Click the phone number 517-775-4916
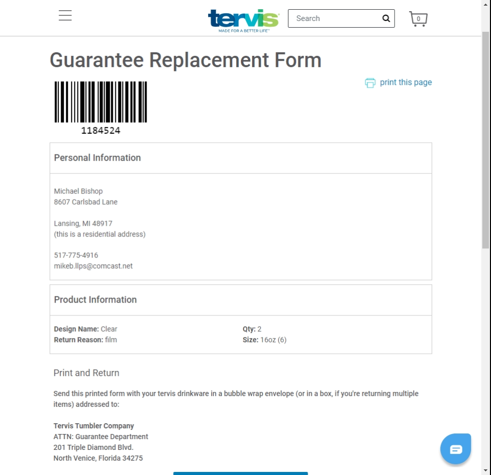The image size is (491, 475). (x=76, y=255)
